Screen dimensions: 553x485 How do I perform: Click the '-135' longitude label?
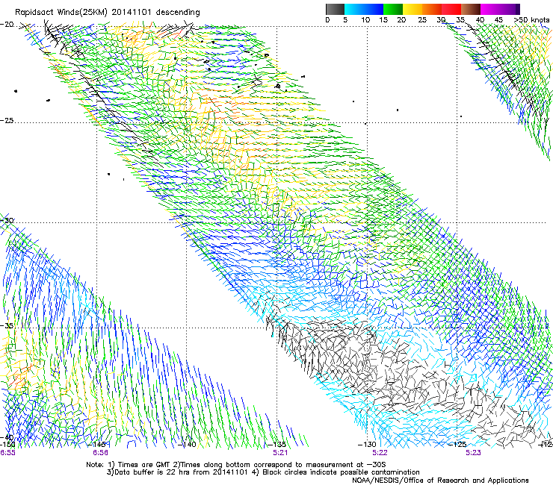pos(276,445)
